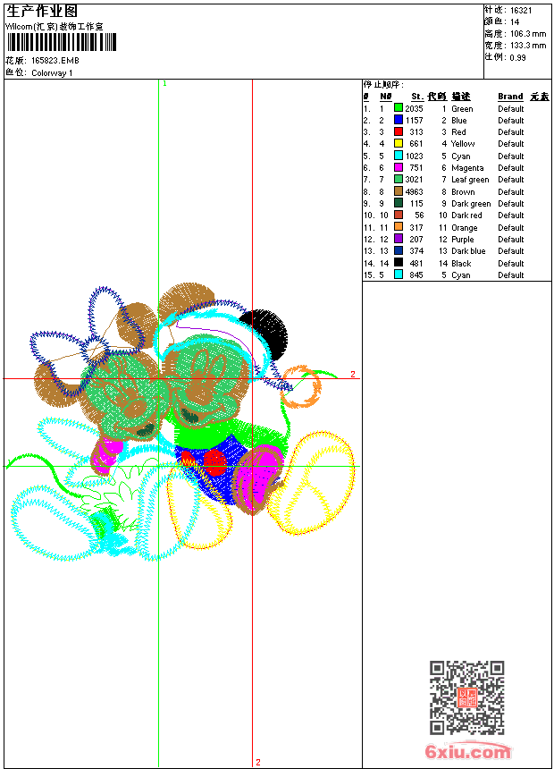Click the Green color swatch in row 1
This screenshot has height=769, width=554.
pos(399,108)
